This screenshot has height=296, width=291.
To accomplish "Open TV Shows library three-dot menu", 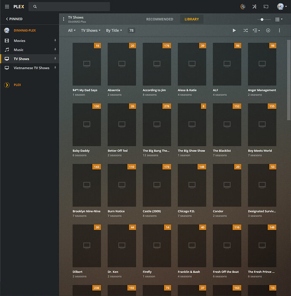I will pyautogui.click(x=64, y=19).
